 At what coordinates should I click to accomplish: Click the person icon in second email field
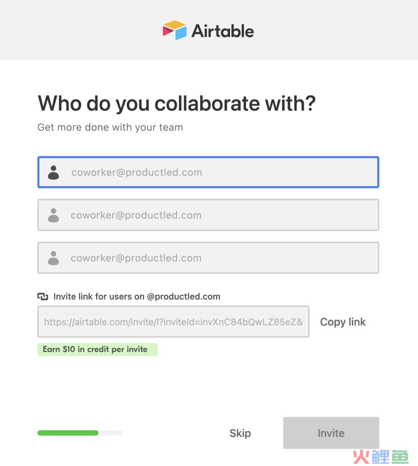coord(53,215)
